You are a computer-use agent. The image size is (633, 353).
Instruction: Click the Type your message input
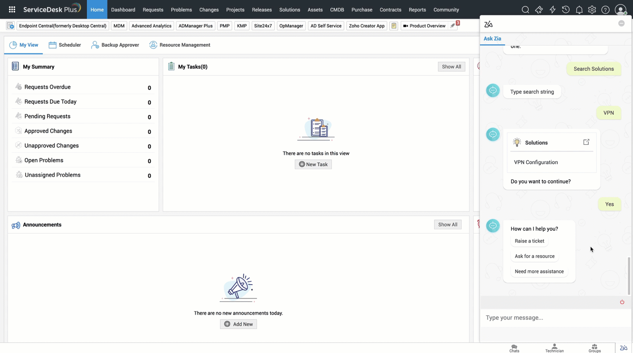coord(555,318)
